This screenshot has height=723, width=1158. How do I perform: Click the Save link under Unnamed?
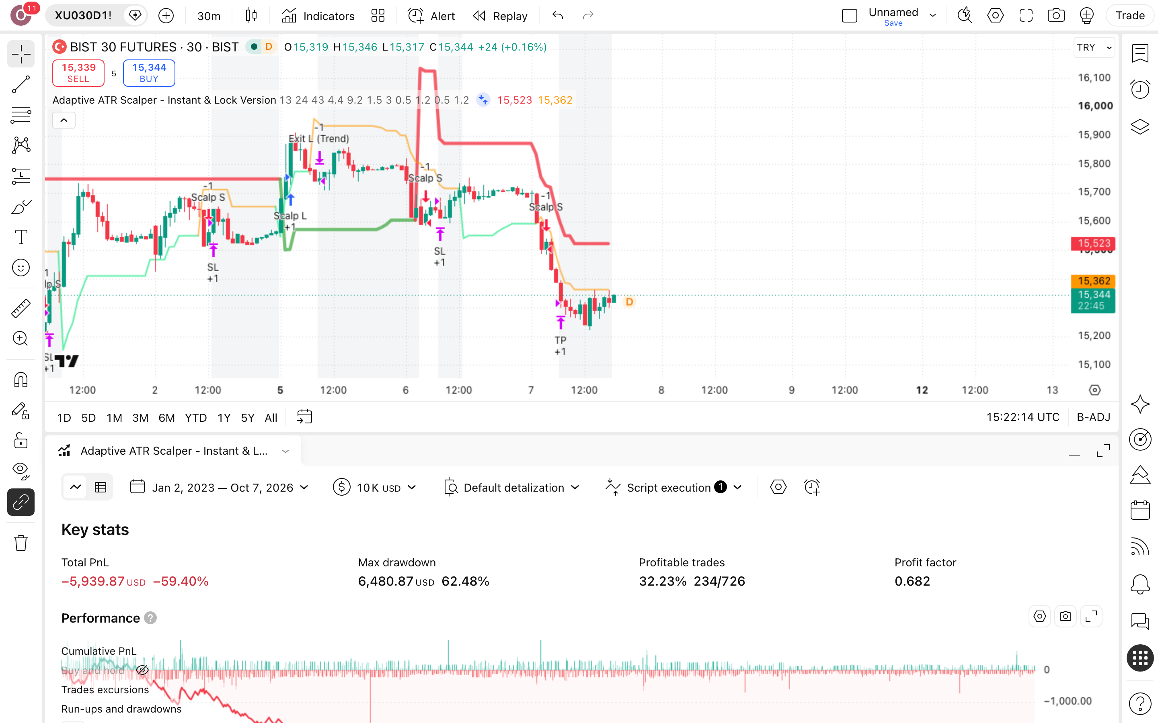(x=893, y=23)
